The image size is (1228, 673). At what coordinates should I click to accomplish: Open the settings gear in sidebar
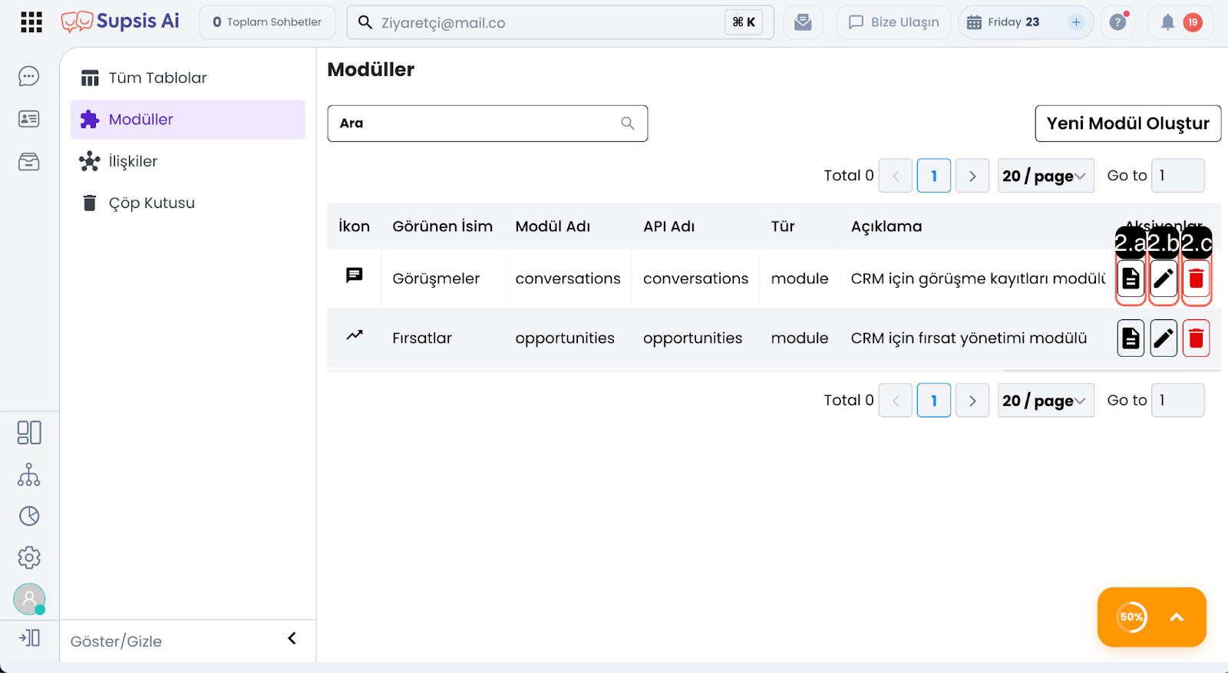pos(29,557)
